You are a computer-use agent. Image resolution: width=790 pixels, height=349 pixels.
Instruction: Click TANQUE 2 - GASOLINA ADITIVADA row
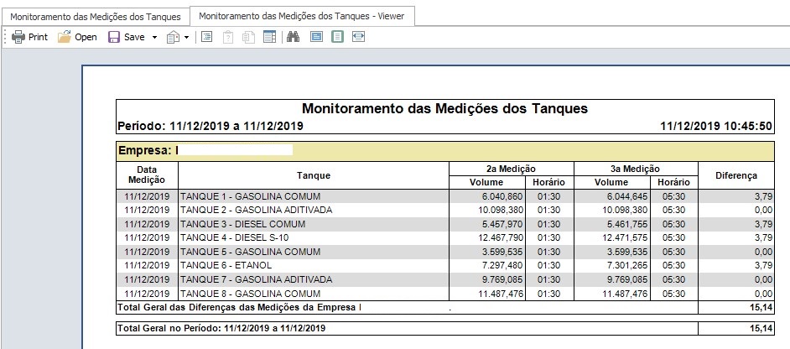coord(445,210)
